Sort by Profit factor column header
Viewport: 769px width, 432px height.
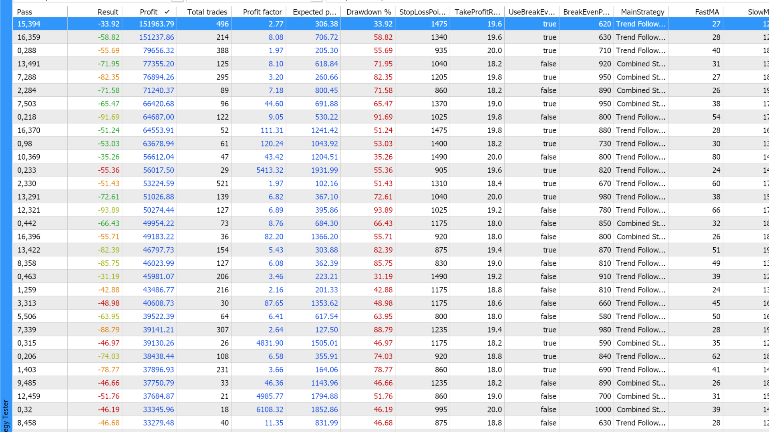point(262,12)
